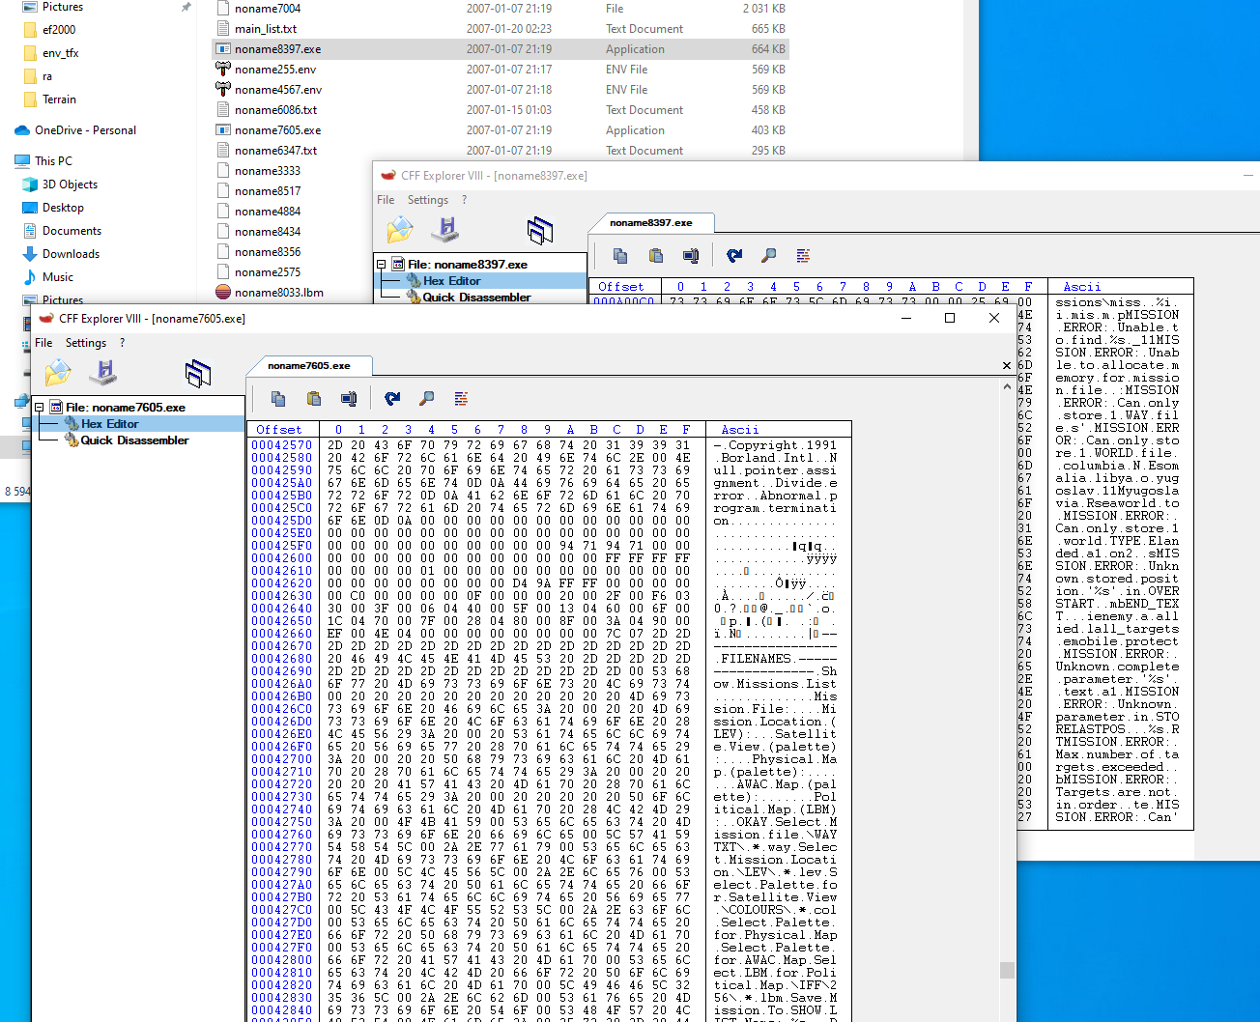Collapse the File: noname8397.exe tree node
The image size is (1260, 1022).
[382, 265]
